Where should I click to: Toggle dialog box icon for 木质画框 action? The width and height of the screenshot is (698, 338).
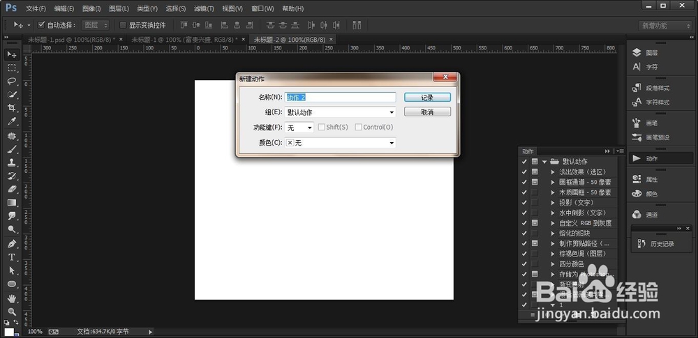534,192
